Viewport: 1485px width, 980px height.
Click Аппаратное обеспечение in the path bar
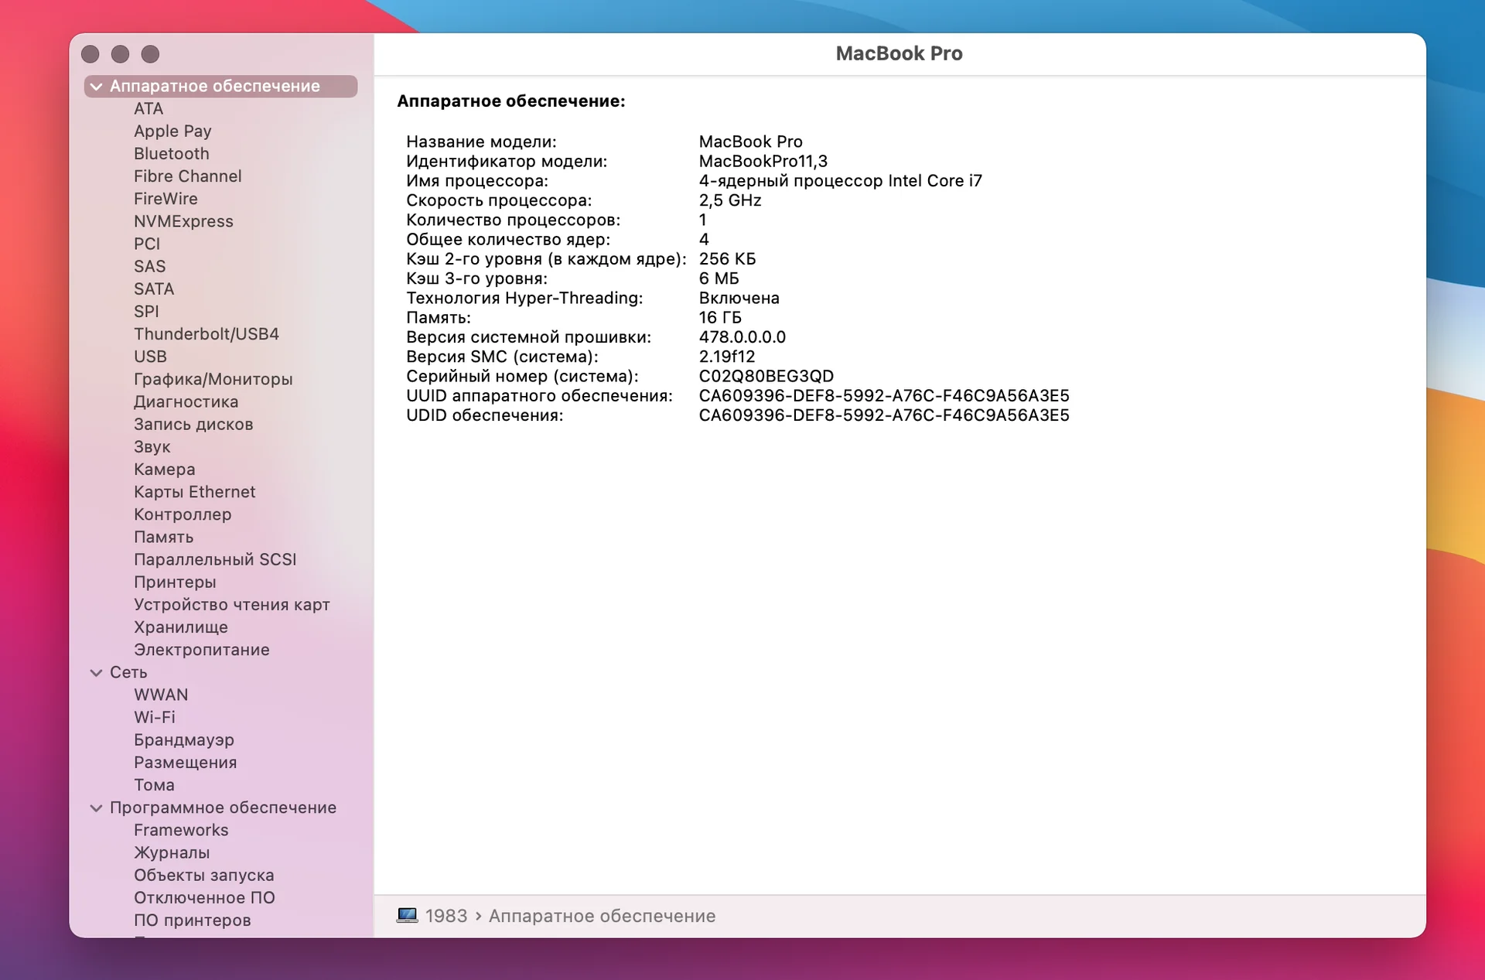click(x=602, y=916)
